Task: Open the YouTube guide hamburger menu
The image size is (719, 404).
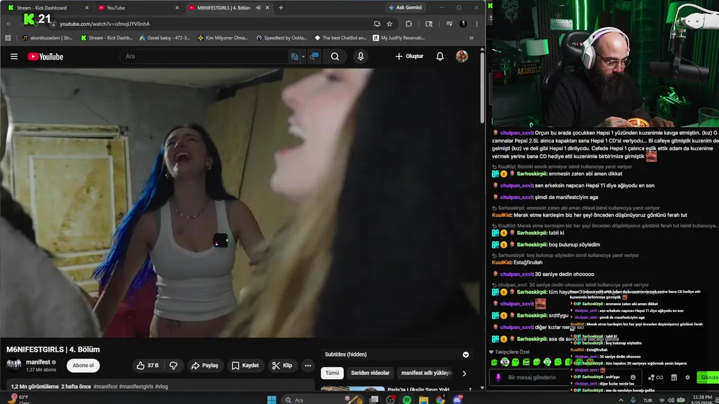Action: pos(14,56)
